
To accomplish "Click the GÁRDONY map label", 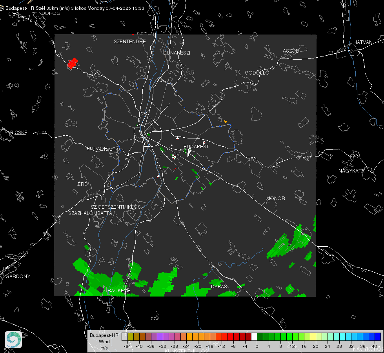I will [x=18, y=277].
